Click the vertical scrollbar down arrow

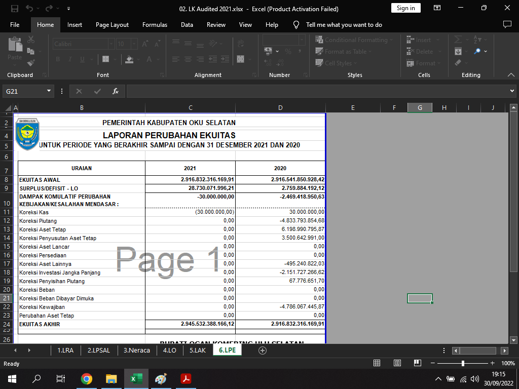click(x=513, y=340)
